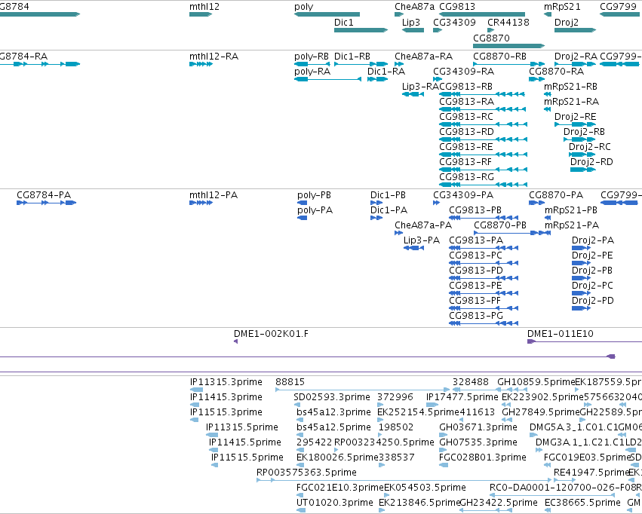
Task: Select the CheA87a-RA transcript label
Action: click(423, 57)
